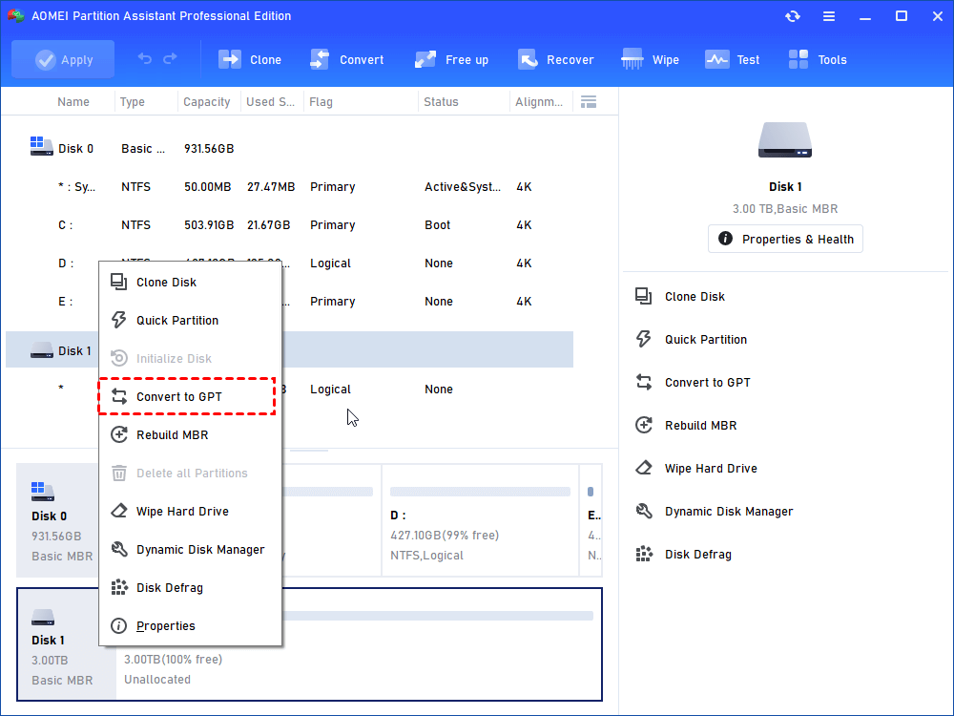
Task: Sort by the Name column header
Action: click(x=73, y=102)
